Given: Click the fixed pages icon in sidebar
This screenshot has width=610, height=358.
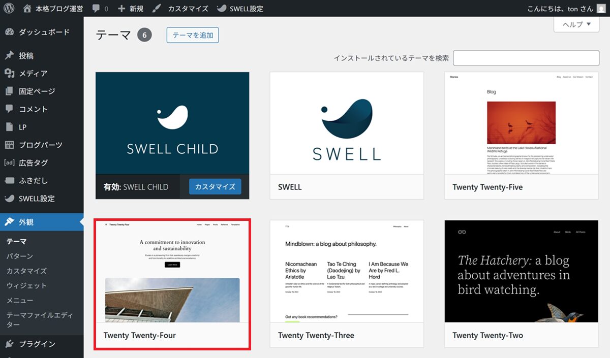Looking at the screenshot, I should coord(9,91).
